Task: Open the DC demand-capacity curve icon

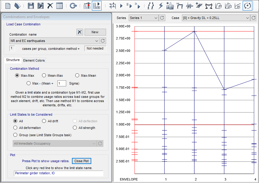Action: click(x=238, y=6)
